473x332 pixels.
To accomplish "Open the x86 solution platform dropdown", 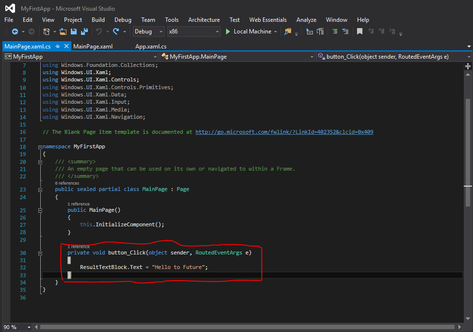I will [193, 32].
